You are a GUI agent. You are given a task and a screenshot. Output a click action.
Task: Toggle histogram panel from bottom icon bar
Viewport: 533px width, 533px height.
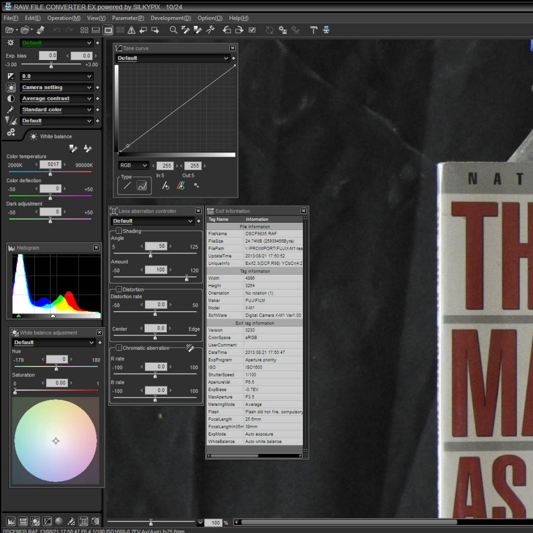11,521
